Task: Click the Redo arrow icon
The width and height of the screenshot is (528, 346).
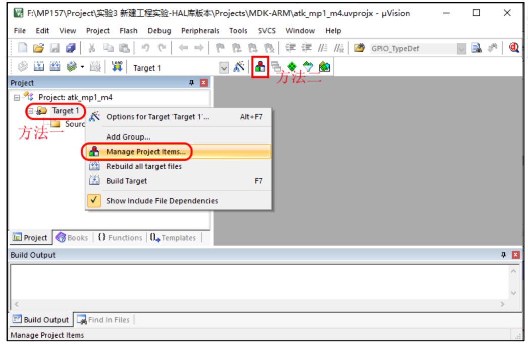Action: pyautogui.click(x=162, y=48)
